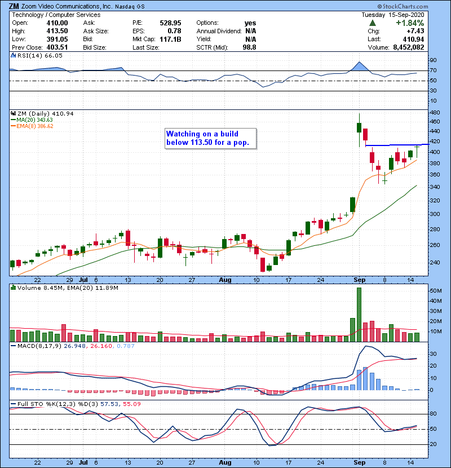Click the Bid Size label
Viewport: 451px width, 468px height.
coord(95,47)
